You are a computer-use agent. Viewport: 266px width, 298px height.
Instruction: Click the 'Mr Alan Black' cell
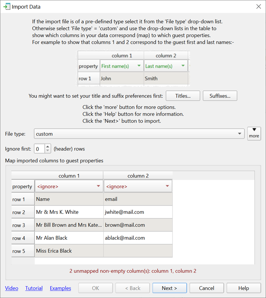[x=69, y=238]
